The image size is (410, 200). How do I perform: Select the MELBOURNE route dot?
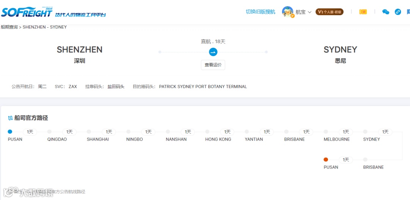coord(326,132)
